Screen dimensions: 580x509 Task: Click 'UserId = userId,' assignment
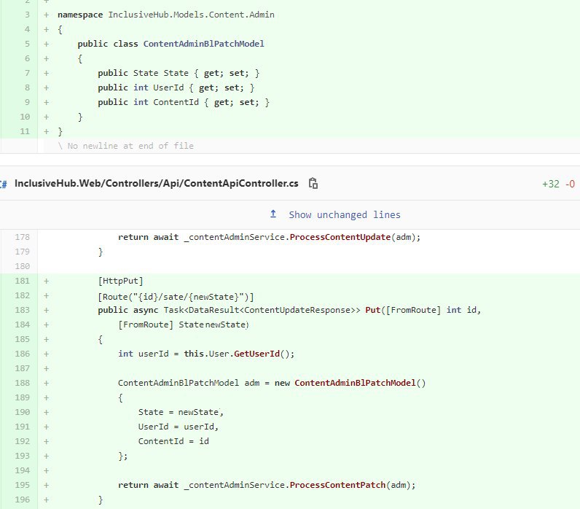tap(179, 427)
